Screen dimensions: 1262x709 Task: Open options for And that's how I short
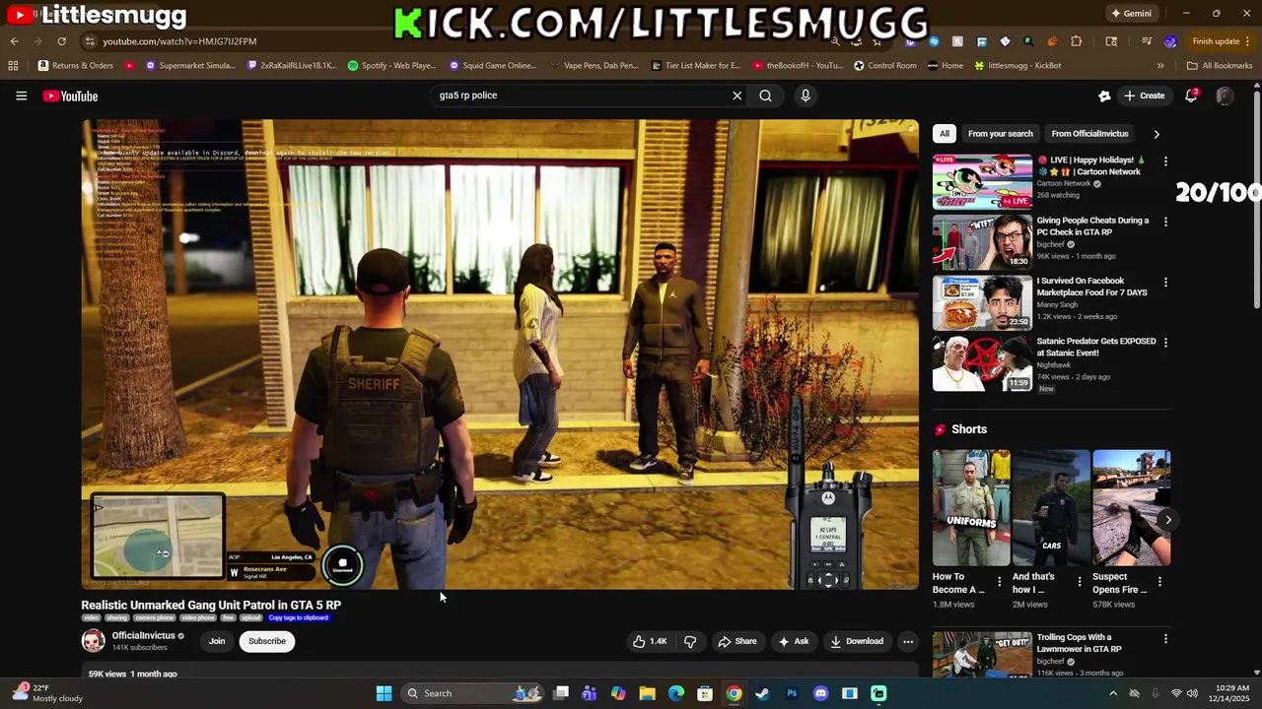coord(1079,582)
